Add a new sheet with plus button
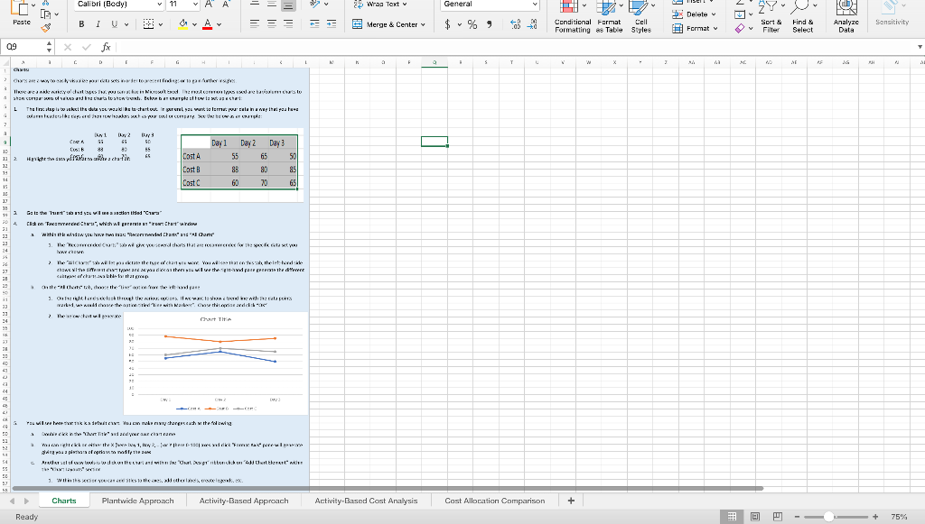 click(x=571, y=501)
